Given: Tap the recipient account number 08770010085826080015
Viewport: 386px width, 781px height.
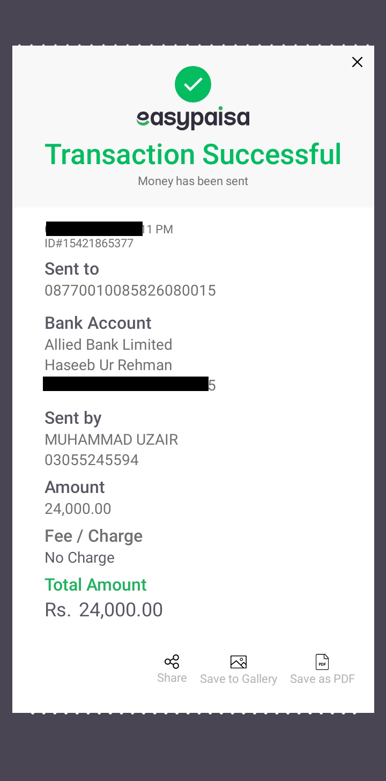Looking at the screenshot, I should pos(130,291).
